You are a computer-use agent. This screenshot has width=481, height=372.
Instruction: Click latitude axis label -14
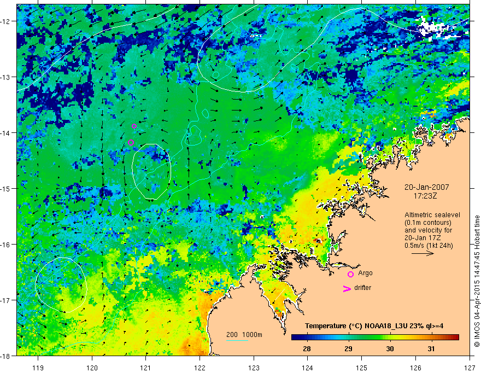point(5,133)
